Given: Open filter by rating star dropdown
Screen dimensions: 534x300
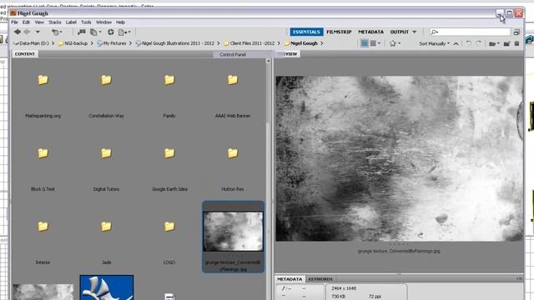Looking at the screenshot, I should coord(395,43).
